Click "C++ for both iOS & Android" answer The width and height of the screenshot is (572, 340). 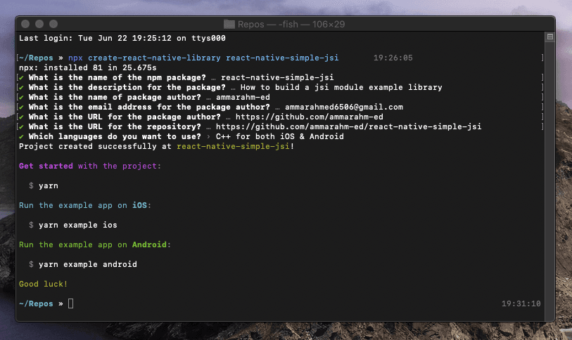pyautogui.click(x=280, y=137)
